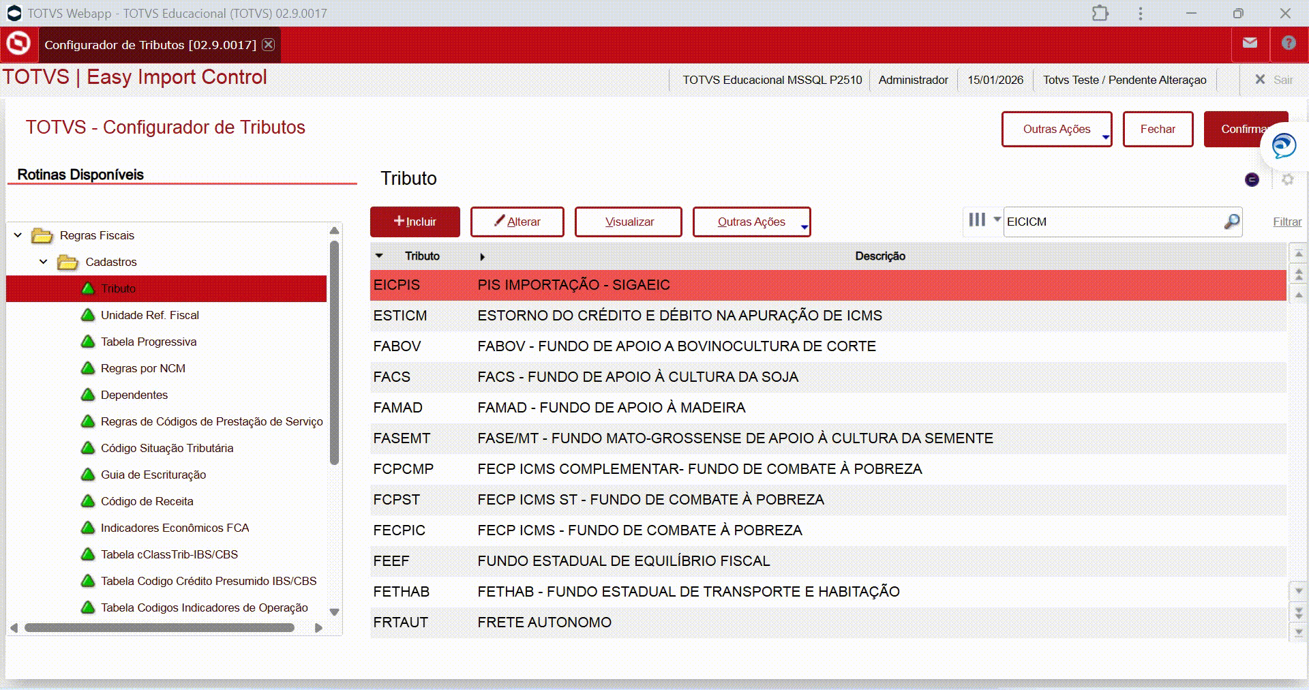Open the help question mark icon
The width and height of the screenshot is (1309, 690).
coord(1289,43)
